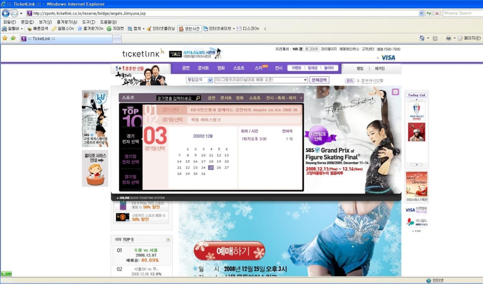Screen dimensions: 483x284
Task: Click the Refresh page icon
Action: pyautogui.click(x=429, y=13)
